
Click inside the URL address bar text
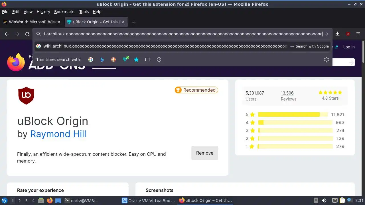click(182, 34)
